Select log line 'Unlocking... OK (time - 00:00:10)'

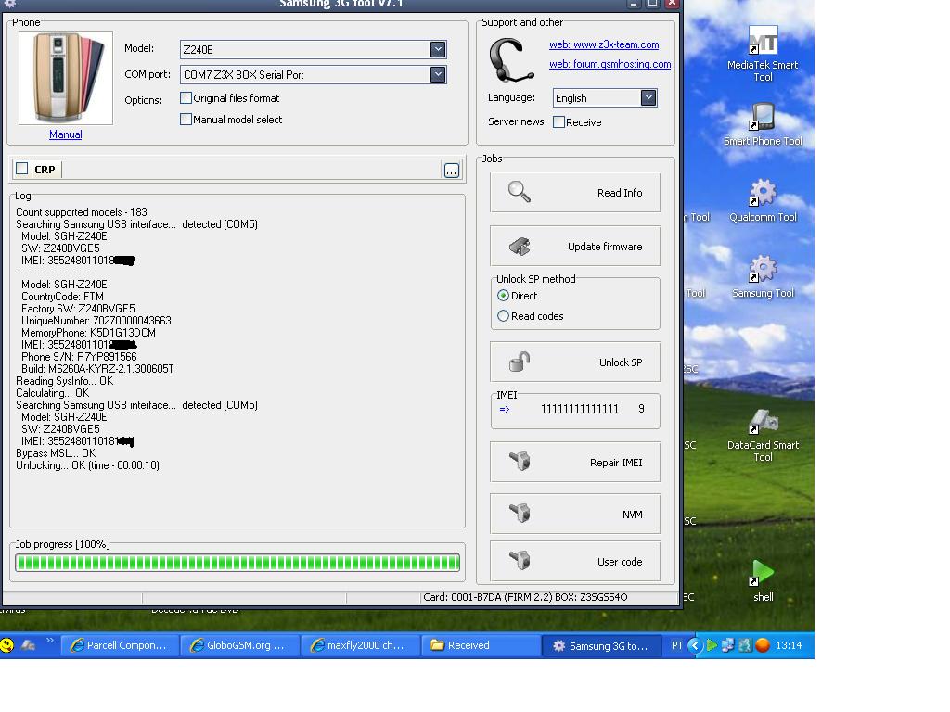(87, 465)
